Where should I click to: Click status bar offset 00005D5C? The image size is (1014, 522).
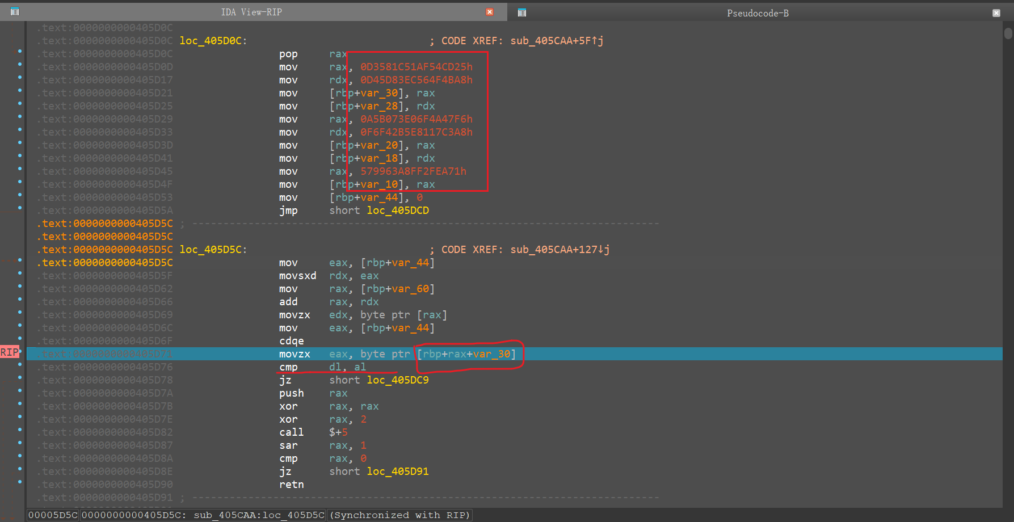(x=53, y=515)
